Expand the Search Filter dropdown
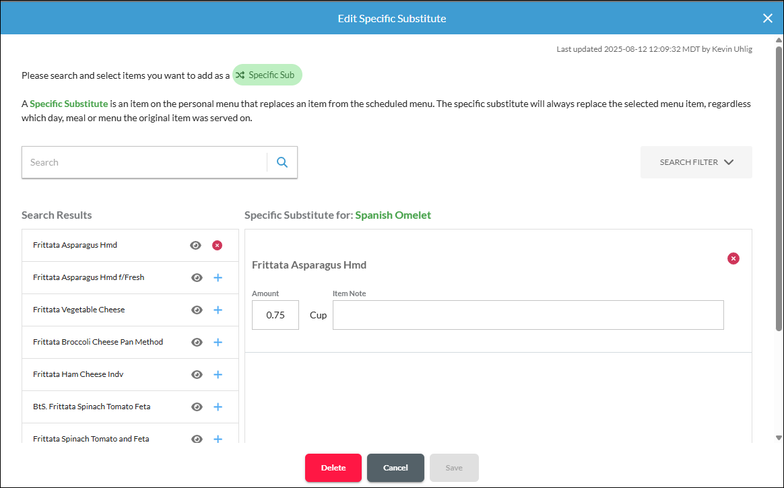The width and height of the screenshot is (784, 488). pos(696,162)
